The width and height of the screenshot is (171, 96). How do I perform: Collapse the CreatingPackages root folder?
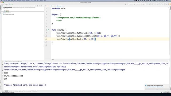pyautogui.click(x=2, y=8)
